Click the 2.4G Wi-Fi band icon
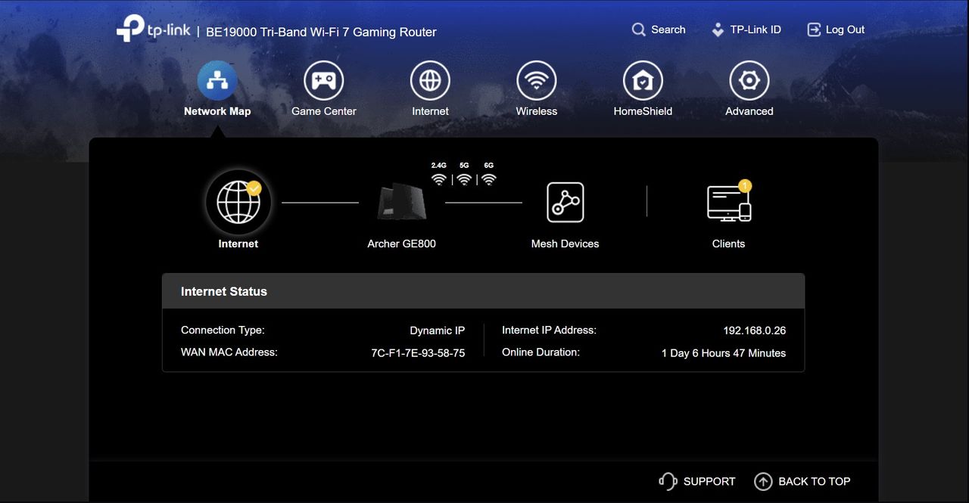The width and height of the screenshot is (969, 503). pos(439,179)
